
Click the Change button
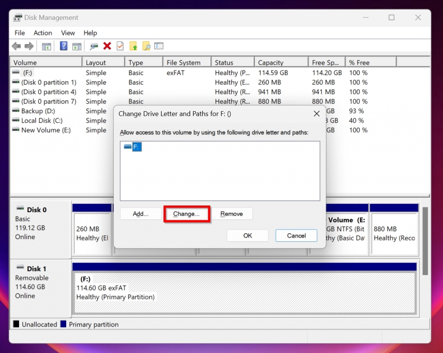pyautogui.click(x=186, y=213)
